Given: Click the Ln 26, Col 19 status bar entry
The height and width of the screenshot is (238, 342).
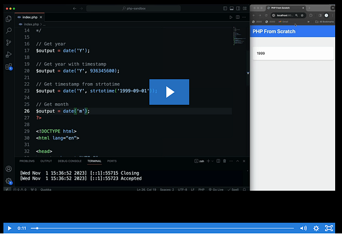Looking at the screenshot, I should coord(146,190).
